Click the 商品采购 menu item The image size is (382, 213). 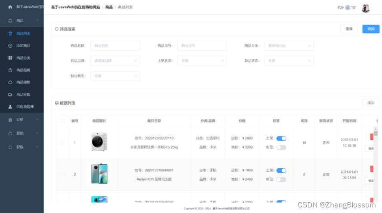pos(22,95)
